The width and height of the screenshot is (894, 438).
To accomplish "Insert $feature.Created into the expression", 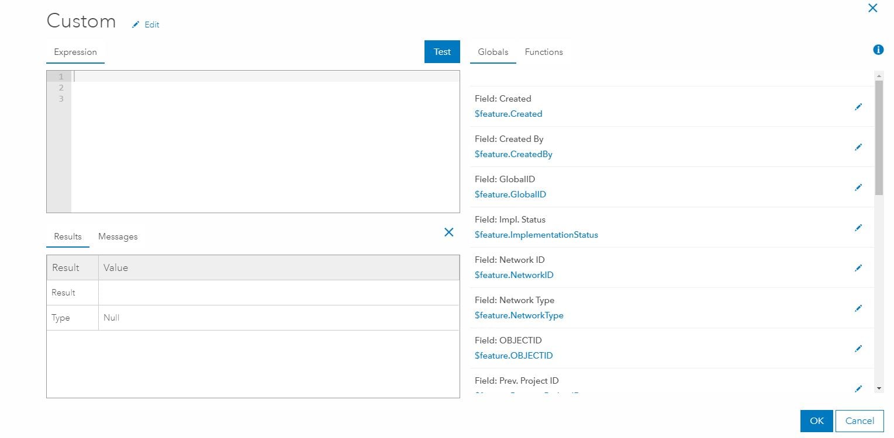I will tap(509, 114).
